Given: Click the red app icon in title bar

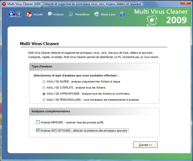Looking at the screenshot, I should (x=4, y=4).
